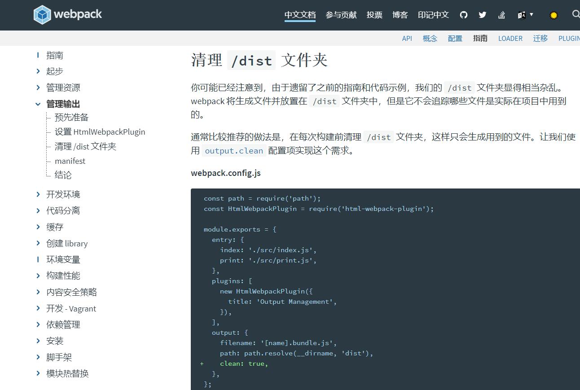Switch to the 概念 sub-navigation tab

430,38
